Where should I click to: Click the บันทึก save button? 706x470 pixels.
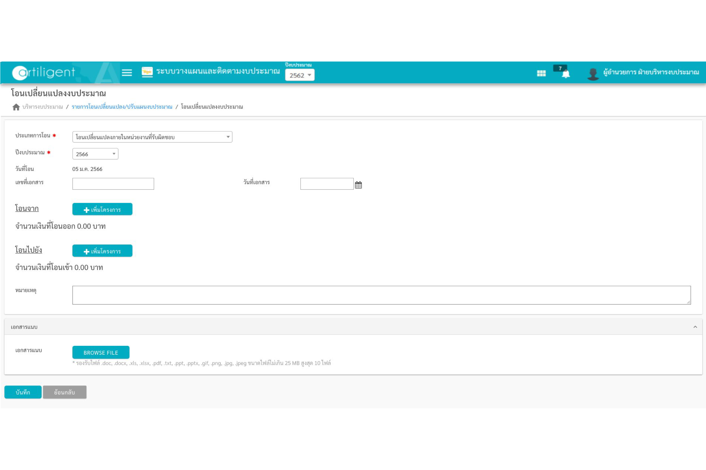[23, 392]
